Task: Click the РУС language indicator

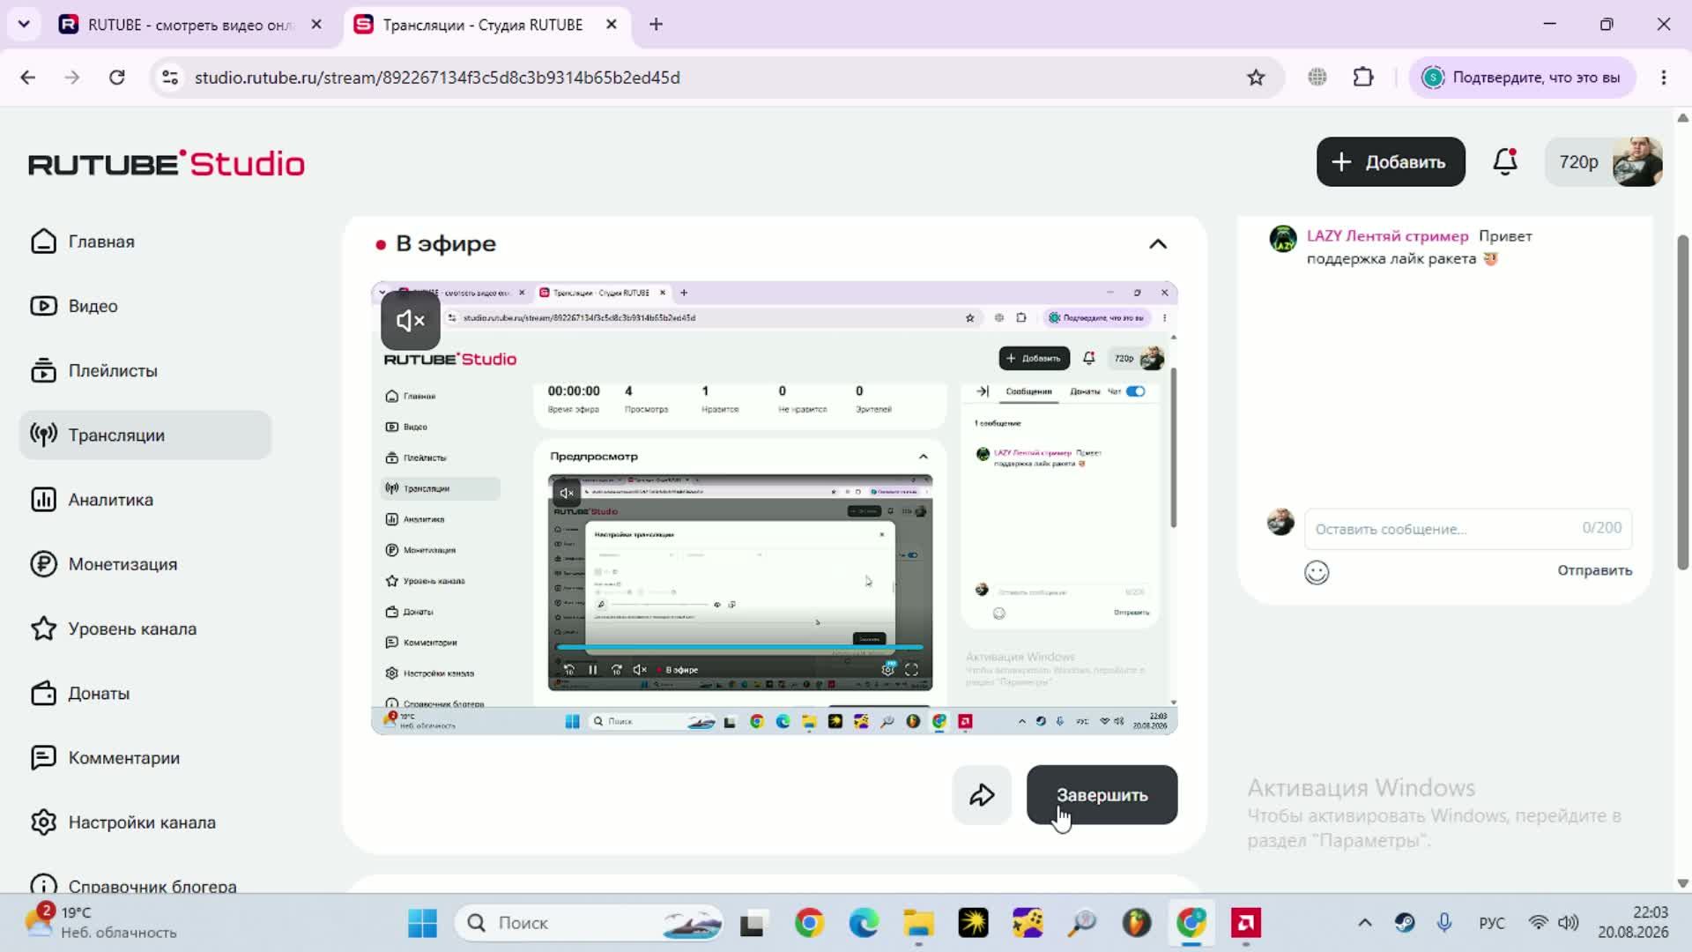Action: pyautogui.click(x=1492, y=923)
